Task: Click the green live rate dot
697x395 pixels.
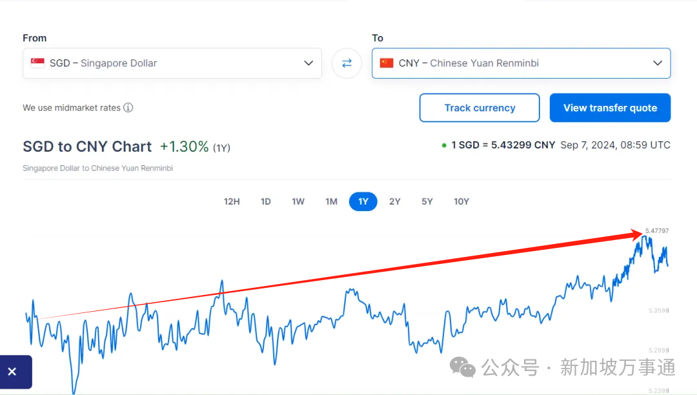Action: pyautogui.click(x=444, y=145)
